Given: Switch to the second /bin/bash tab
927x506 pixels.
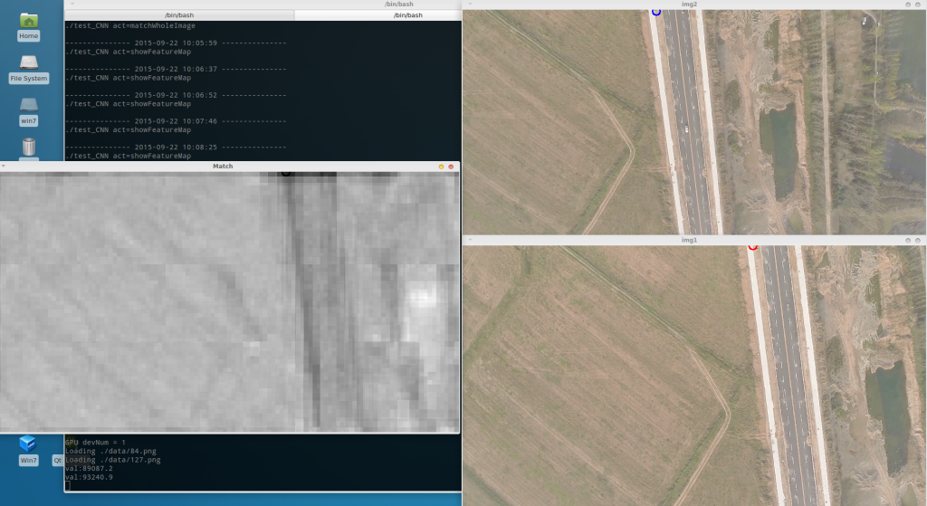Looking at the screenshot, I should (376, 15).
